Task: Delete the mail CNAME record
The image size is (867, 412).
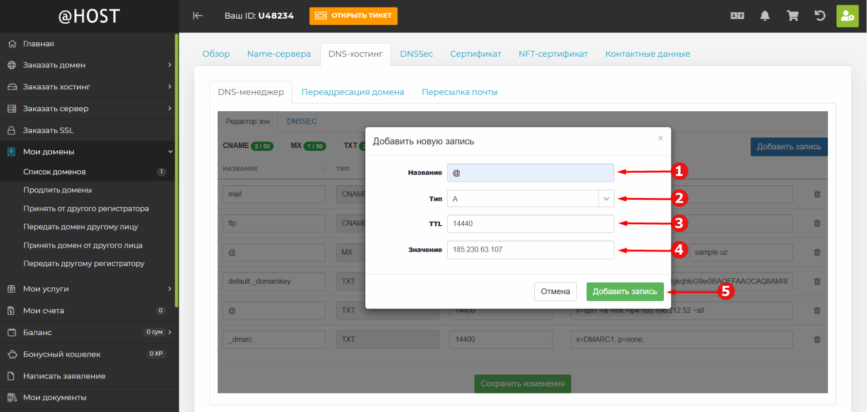Action: [817, 194]
